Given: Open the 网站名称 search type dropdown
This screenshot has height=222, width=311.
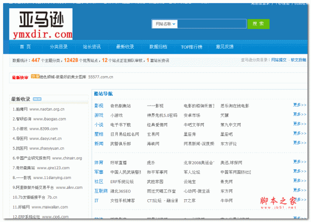Looking at the screenshot, I should (x=165, y=24).
